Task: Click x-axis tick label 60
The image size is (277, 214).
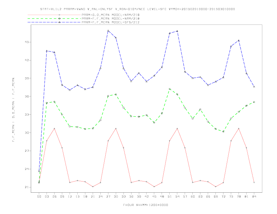Action: pos(193,197)
